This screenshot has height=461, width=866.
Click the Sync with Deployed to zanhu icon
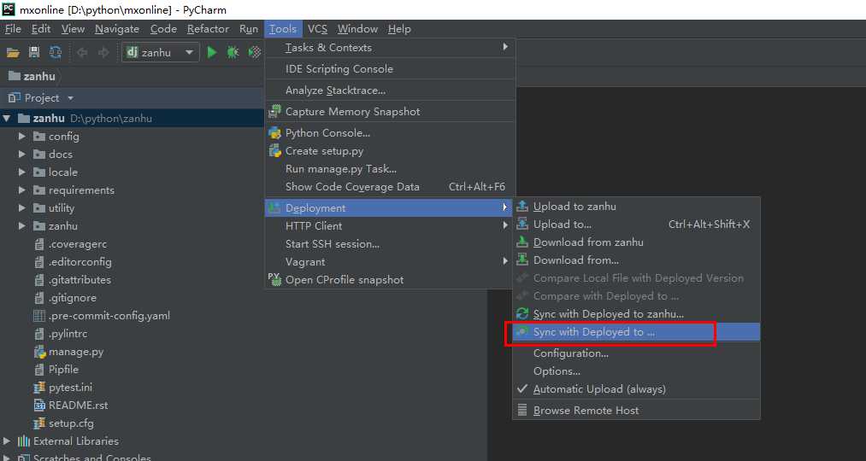tap(522, 314)
